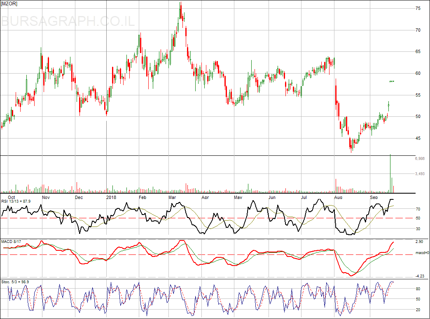Click the 70 price axis label on the price chart
The height and width of the screenshot is (319, 430).
[x=418, y=30]
